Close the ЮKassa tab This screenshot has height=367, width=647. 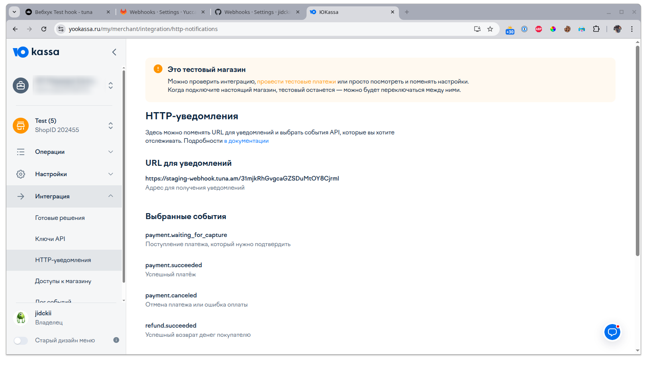click(x=393, y=12)
